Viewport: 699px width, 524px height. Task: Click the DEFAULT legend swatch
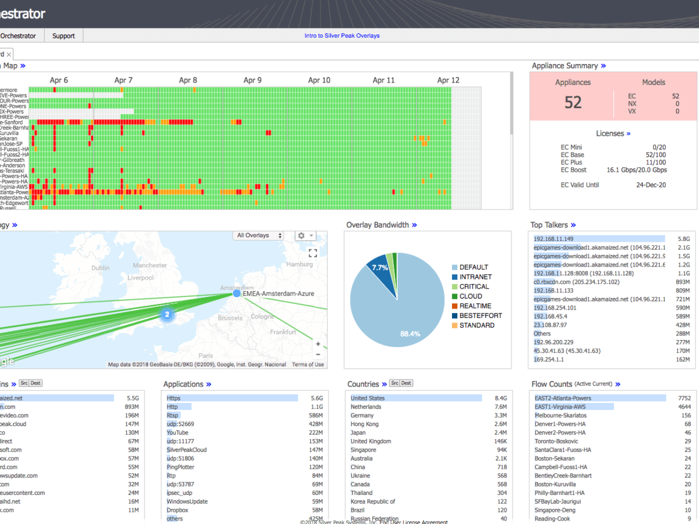(x=454, y=267)
